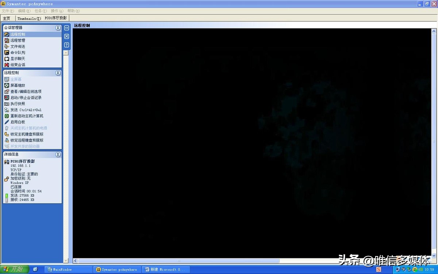Click the 身份验证:主要的 text

[x=24, y=174]
